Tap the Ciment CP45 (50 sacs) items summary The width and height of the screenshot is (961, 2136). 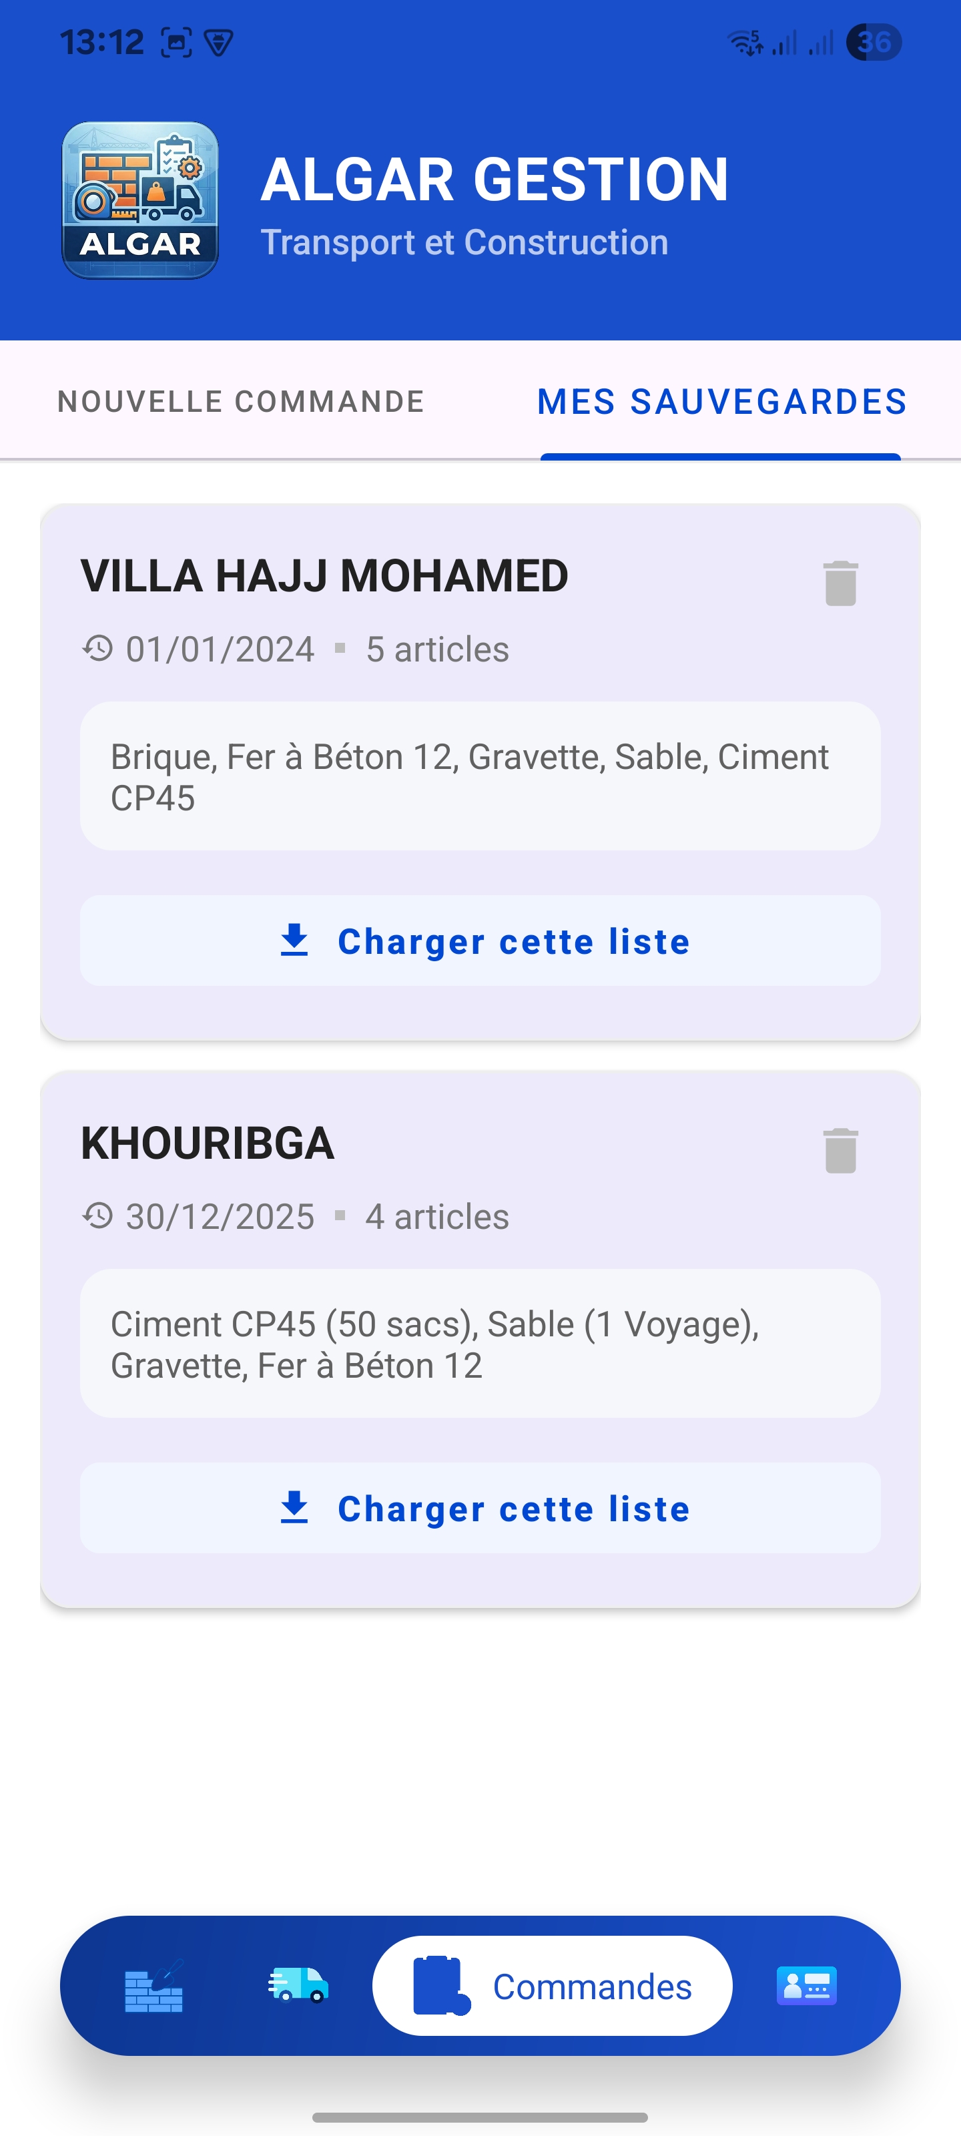(480, 1344)
